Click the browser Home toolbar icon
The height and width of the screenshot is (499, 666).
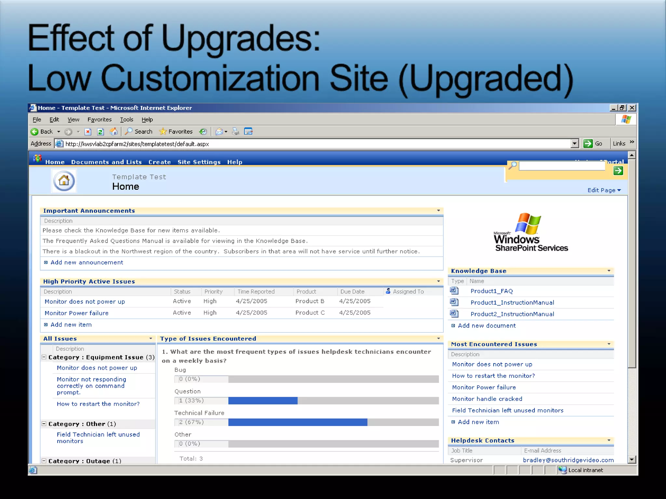(x=113, y=132)
